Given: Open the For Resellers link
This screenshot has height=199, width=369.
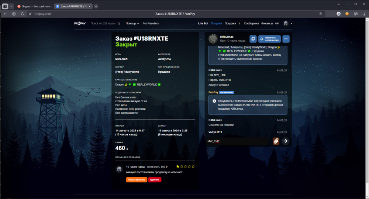Looking at the screenshot, I should 151,24.
